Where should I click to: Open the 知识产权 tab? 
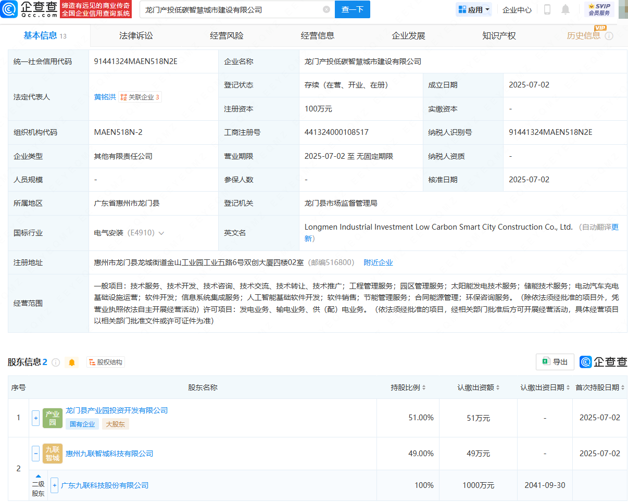pos(498,36)
